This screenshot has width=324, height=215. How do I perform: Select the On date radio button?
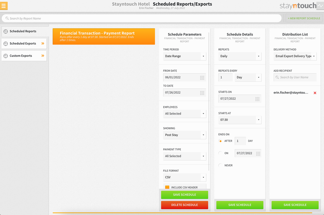(x=220, y=153)
